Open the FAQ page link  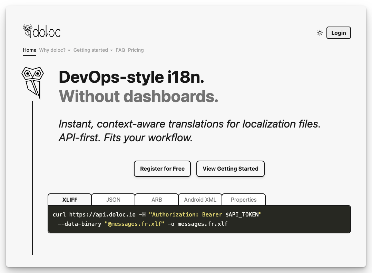point(120,50)
